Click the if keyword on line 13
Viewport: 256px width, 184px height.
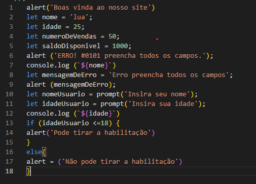30,123
